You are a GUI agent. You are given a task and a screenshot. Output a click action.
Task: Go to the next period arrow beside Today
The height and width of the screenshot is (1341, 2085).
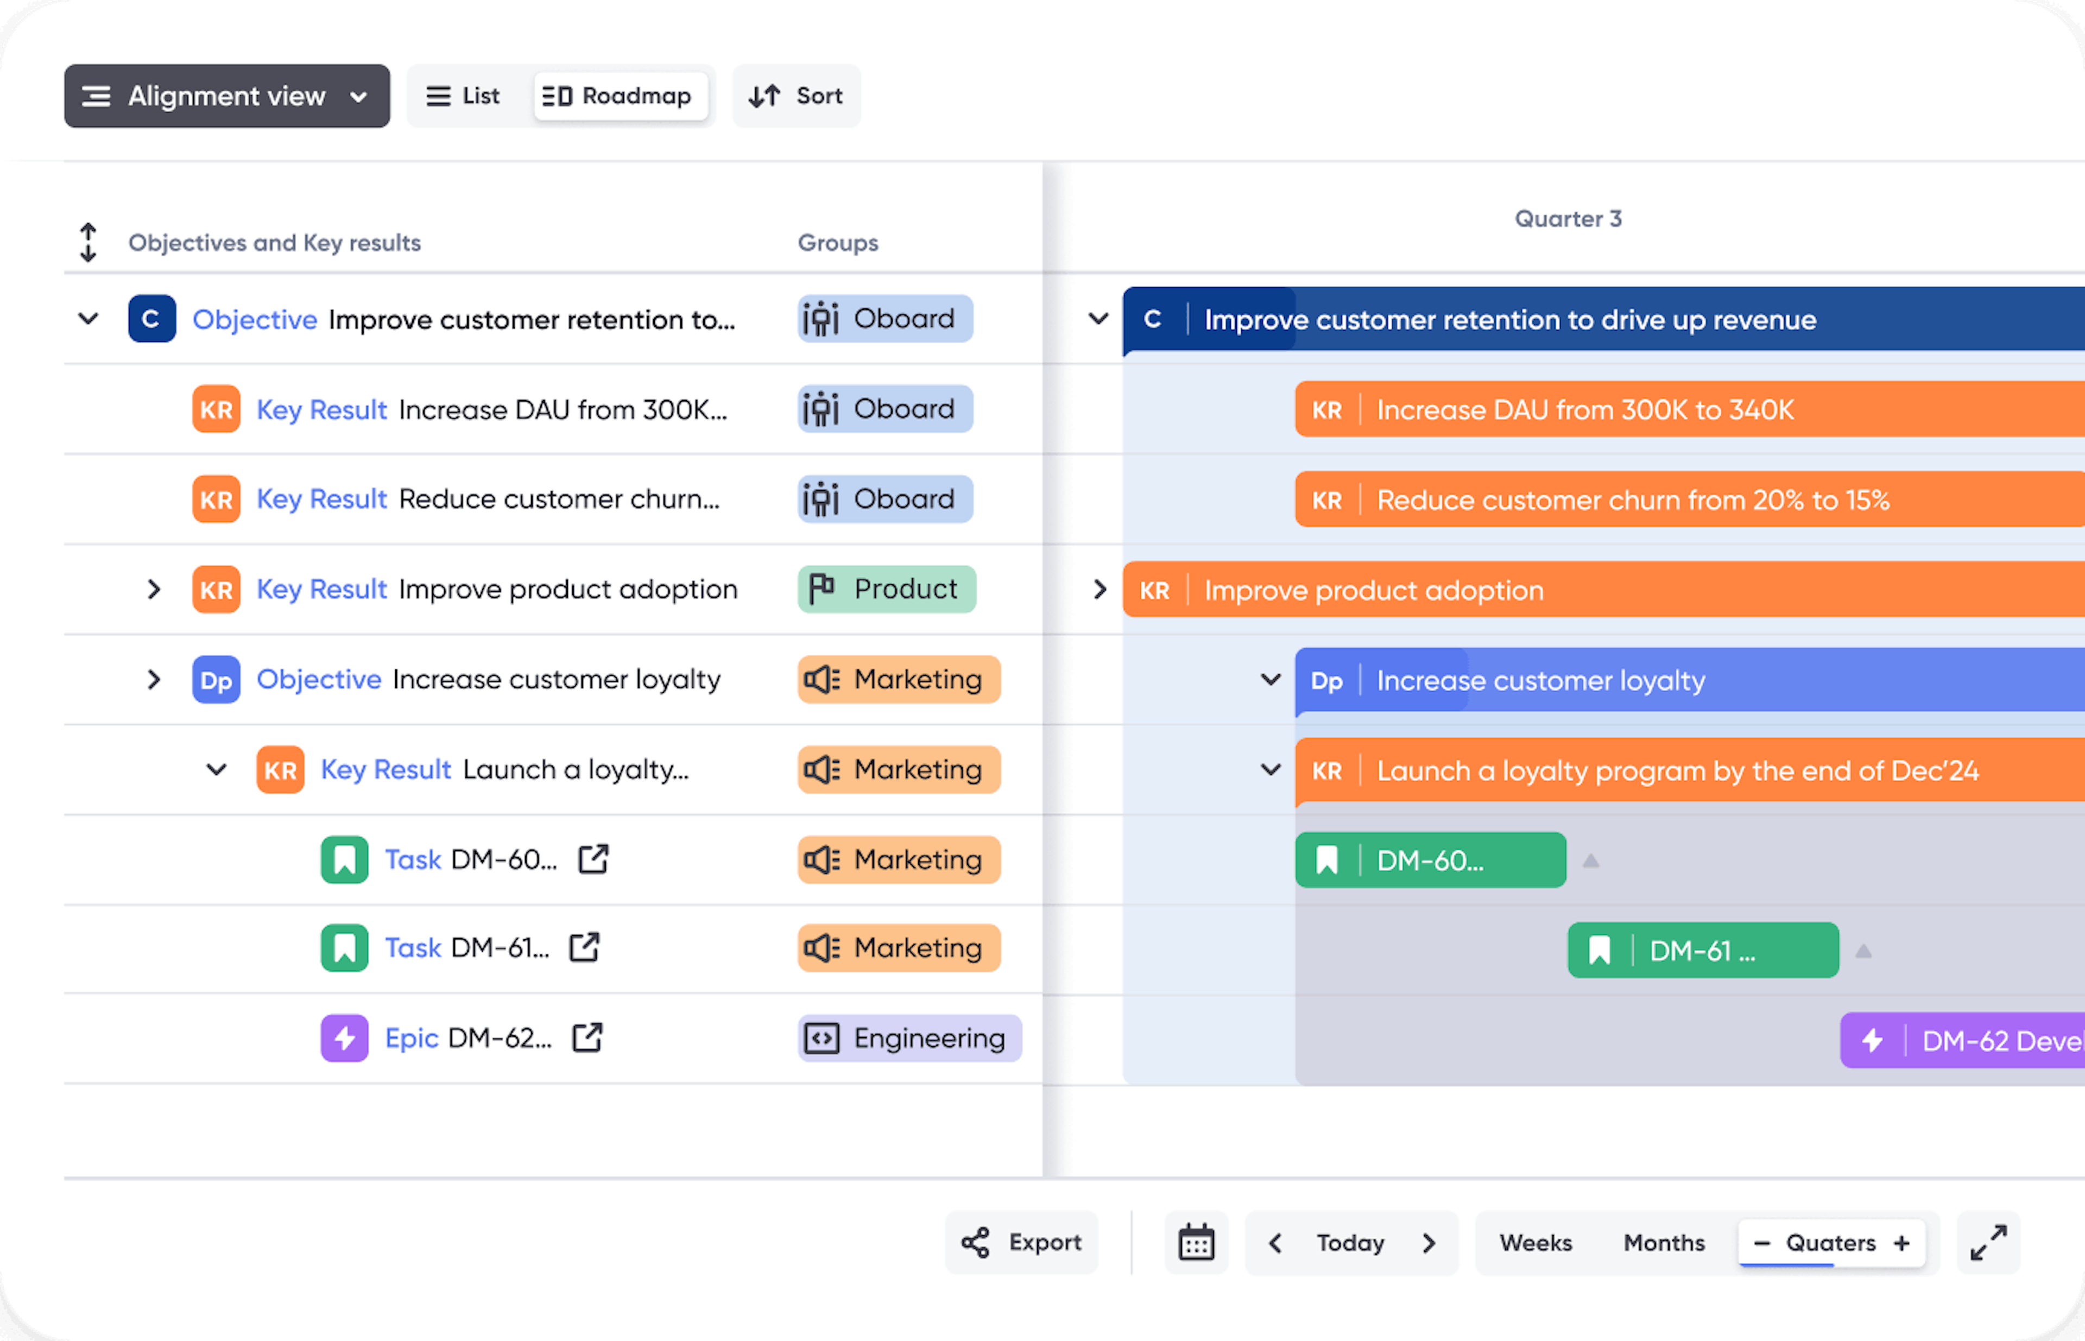(1429, 1243)
